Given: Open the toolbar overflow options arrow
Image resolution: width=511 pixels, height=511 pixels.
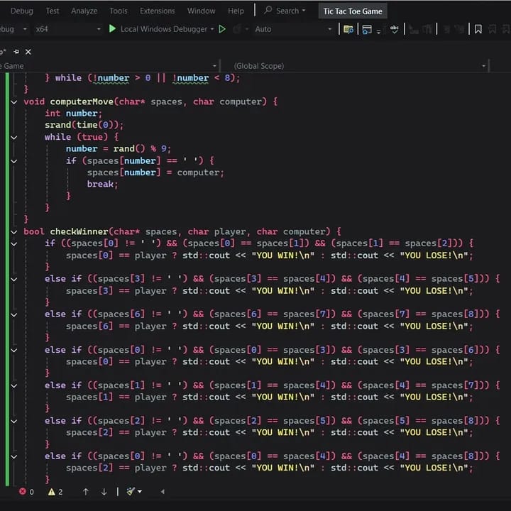Looking at the screenshot, I should click(378, 32).
